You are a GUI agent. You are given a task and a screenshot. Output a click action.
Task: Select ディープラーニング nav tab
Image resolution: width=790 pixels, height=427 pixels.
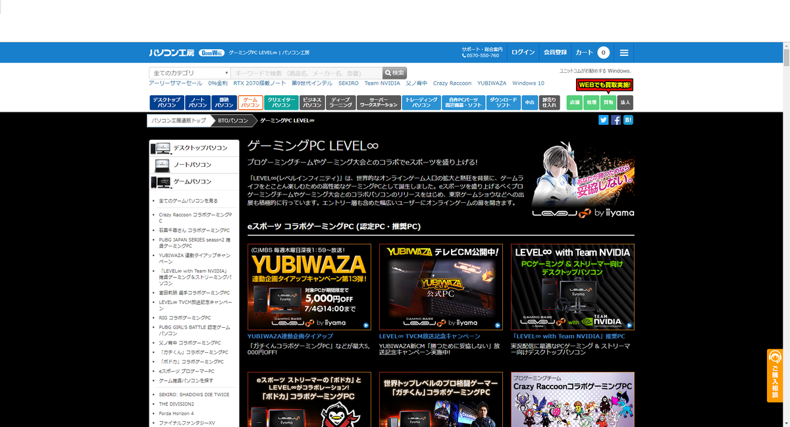(341, 102)
